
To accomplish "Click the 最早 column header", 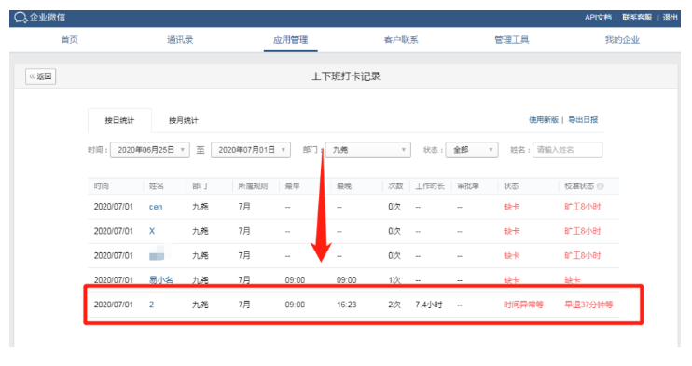I will coord(293,186).
